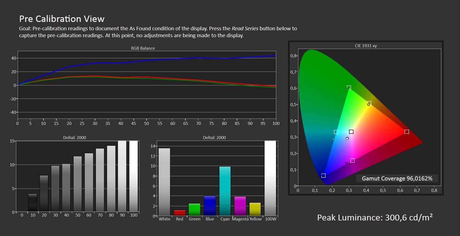Select the DeltaE 2000 title above grayscale bars
This screenshot has height=236, width=460.
(74, 137)
